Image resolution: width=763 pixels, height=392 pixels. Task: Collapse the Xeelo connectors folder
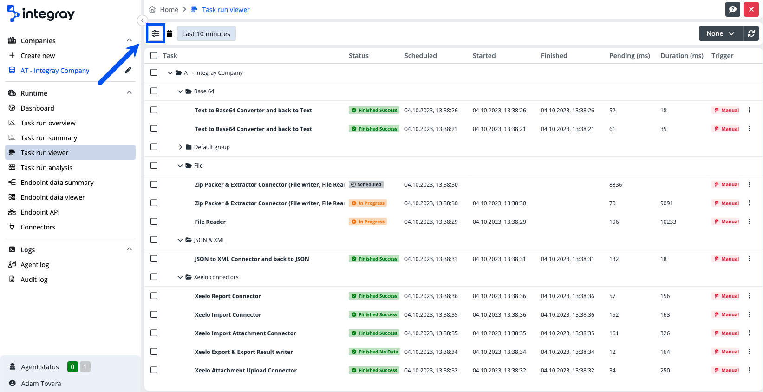(180, 277)
